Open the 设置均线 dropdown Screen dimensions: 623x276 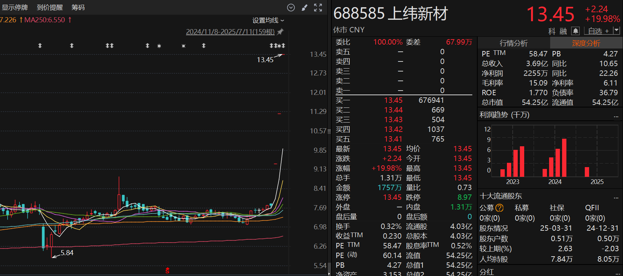click(x=268, y=20)
